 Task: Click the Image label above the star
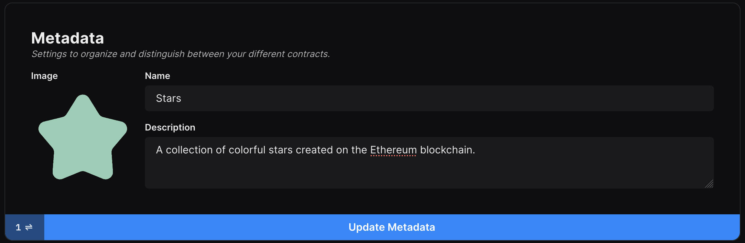pos(44,76)
